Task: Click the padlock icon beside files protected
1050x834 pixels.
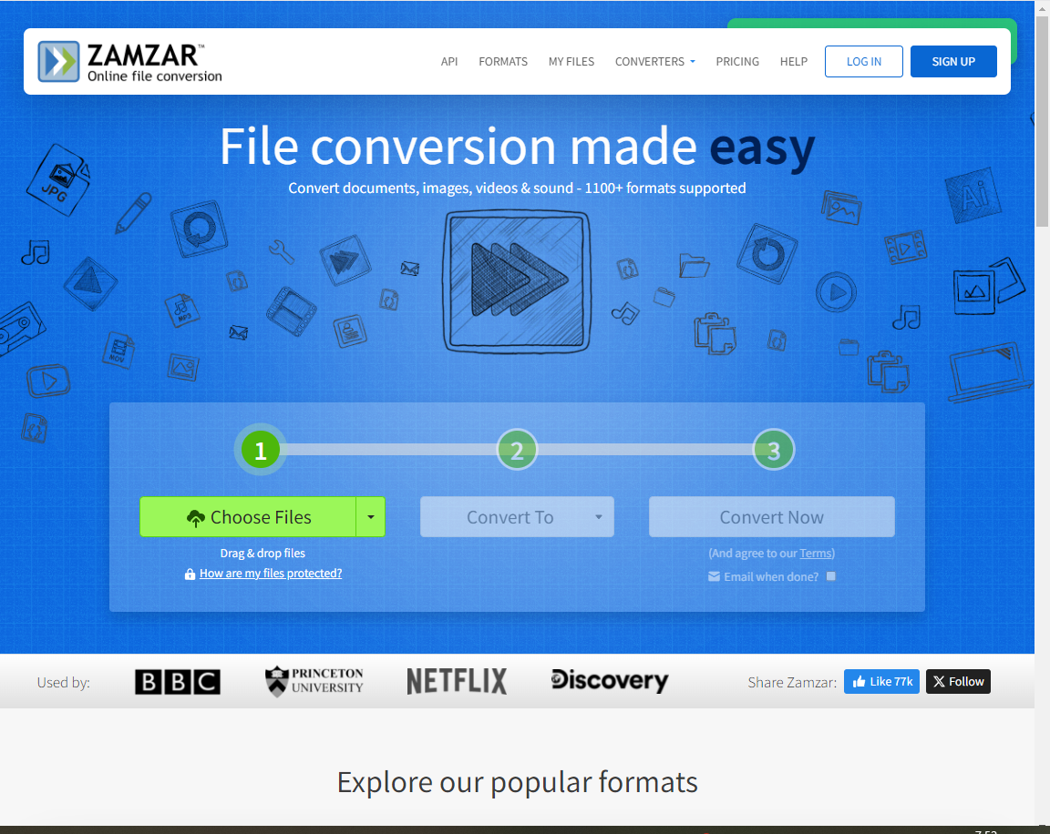Action: [x=190, y=574]
